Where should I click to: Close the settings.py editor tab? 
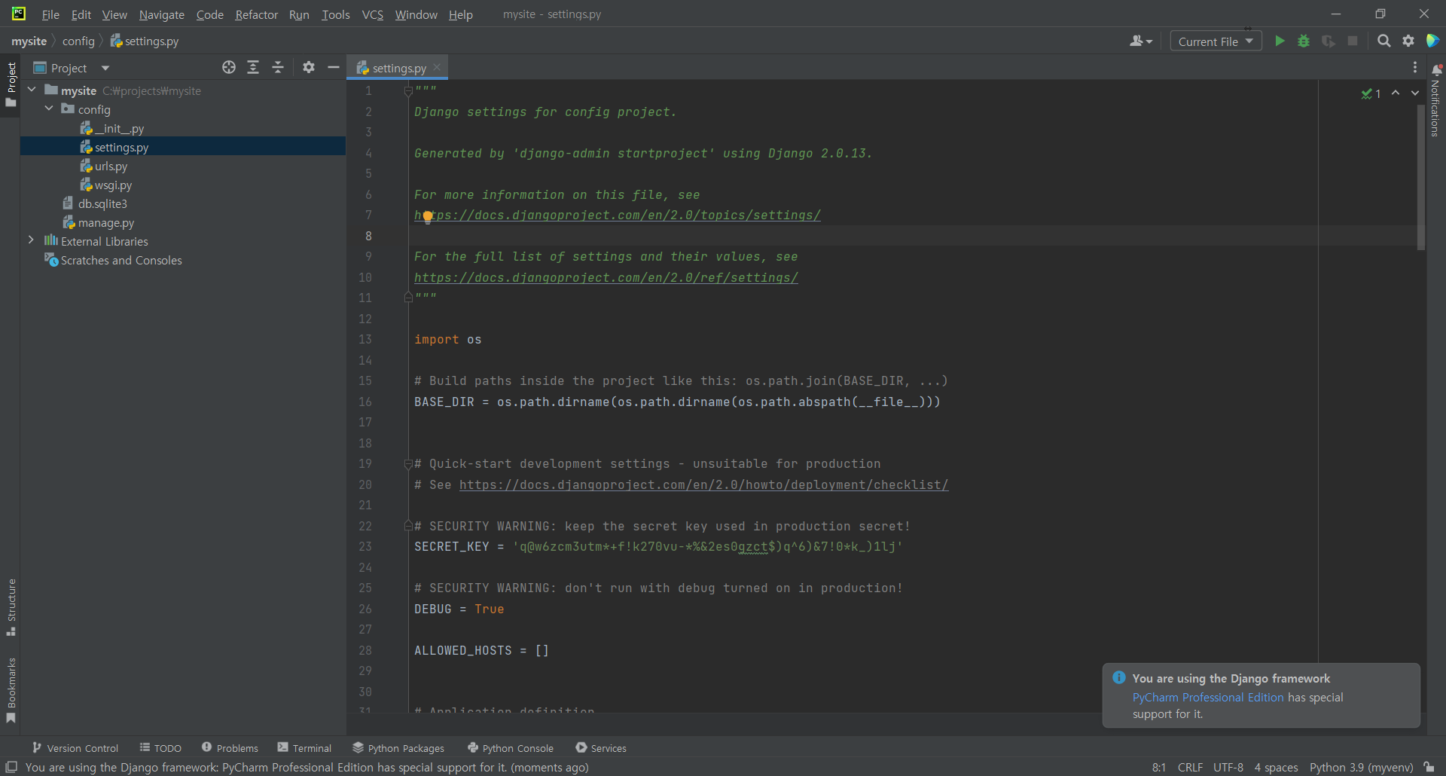tap(437, 67)
